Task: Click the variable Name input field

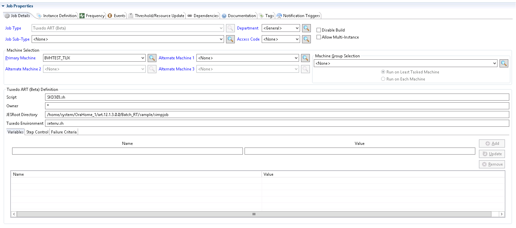Action: pyautogui.click(x=127, y=151)
